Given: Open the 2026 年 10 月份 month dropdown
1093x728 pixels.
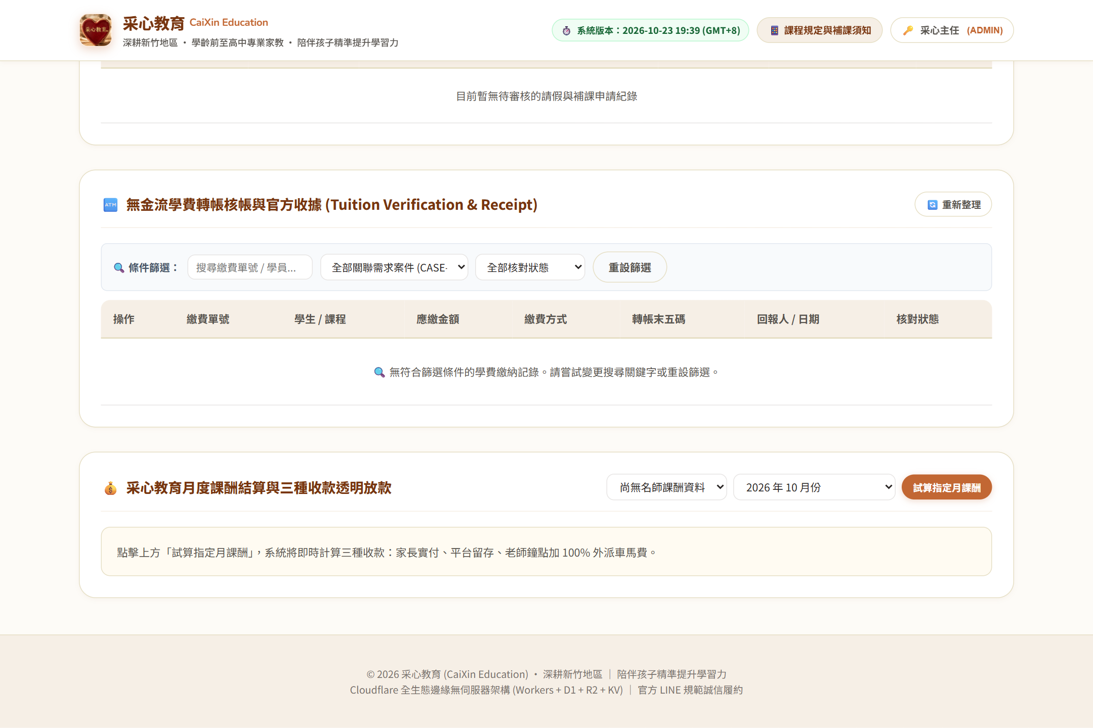Looking at the screenshot, I should [x=814, y=487].
